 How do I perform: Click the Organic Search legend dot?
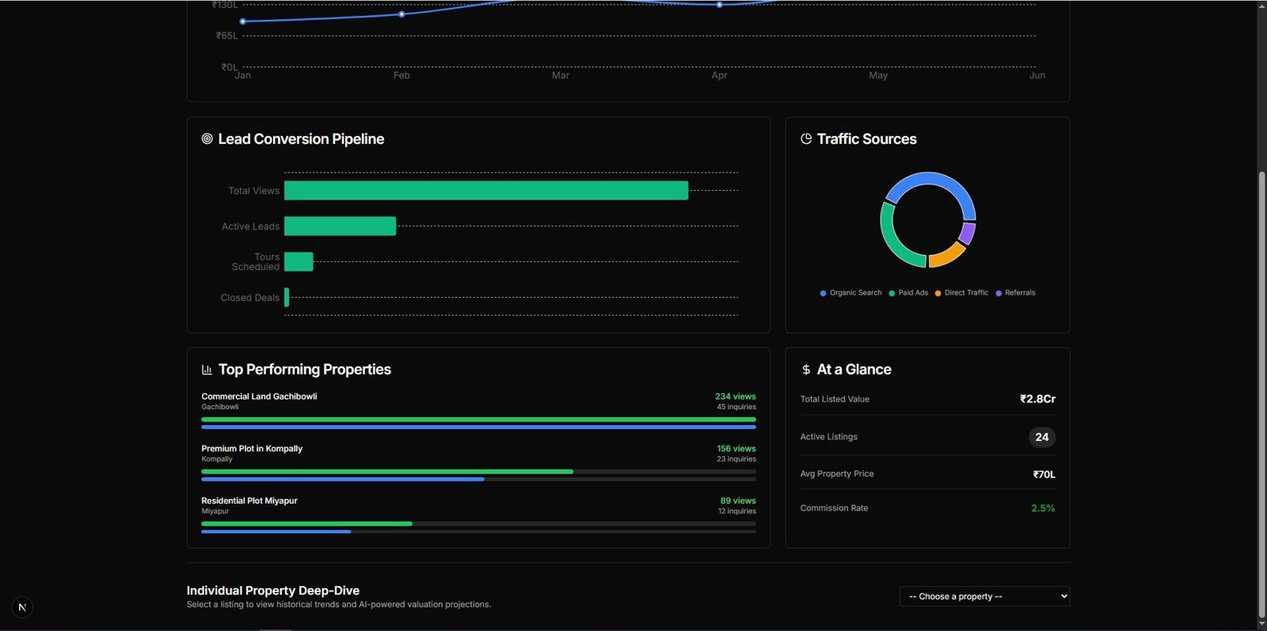(823, 293)
